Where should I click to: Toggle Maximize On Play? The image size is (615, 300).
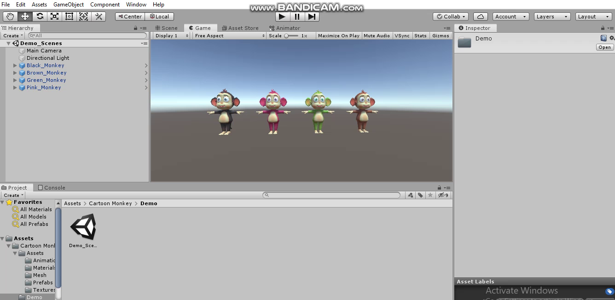click(338, 35)
